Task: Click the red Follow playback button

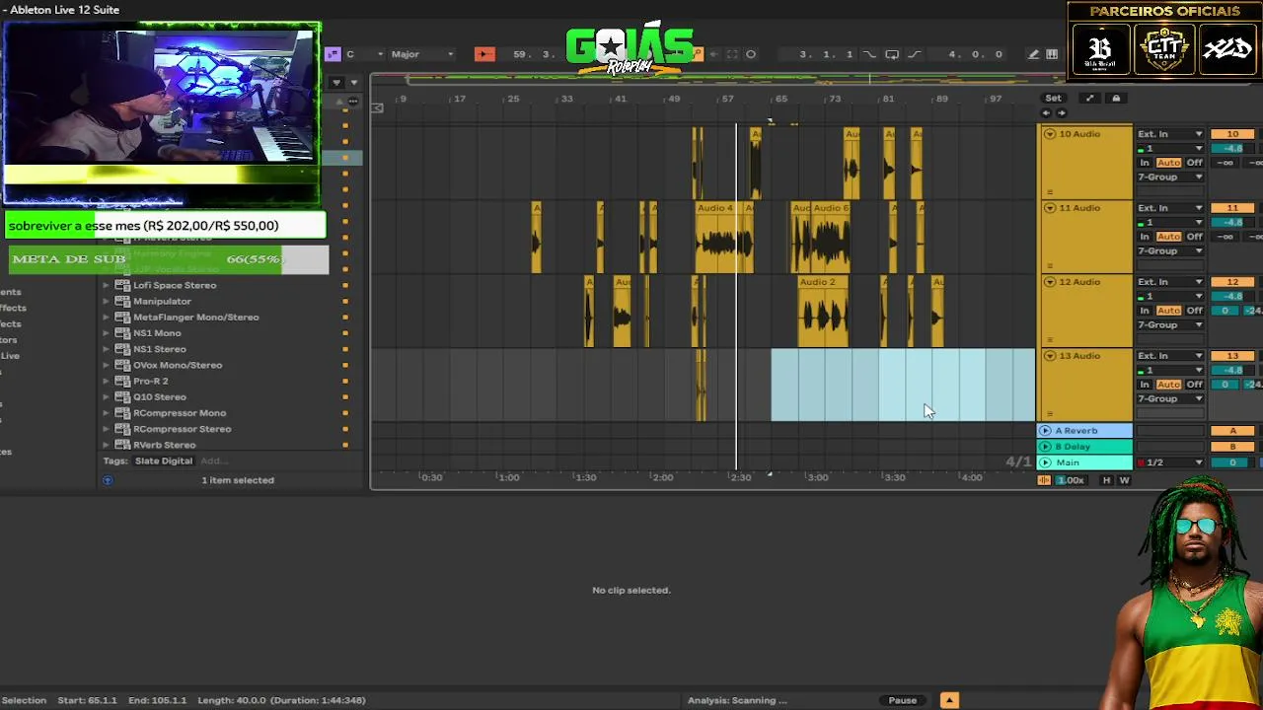Action: click(484, 54)
